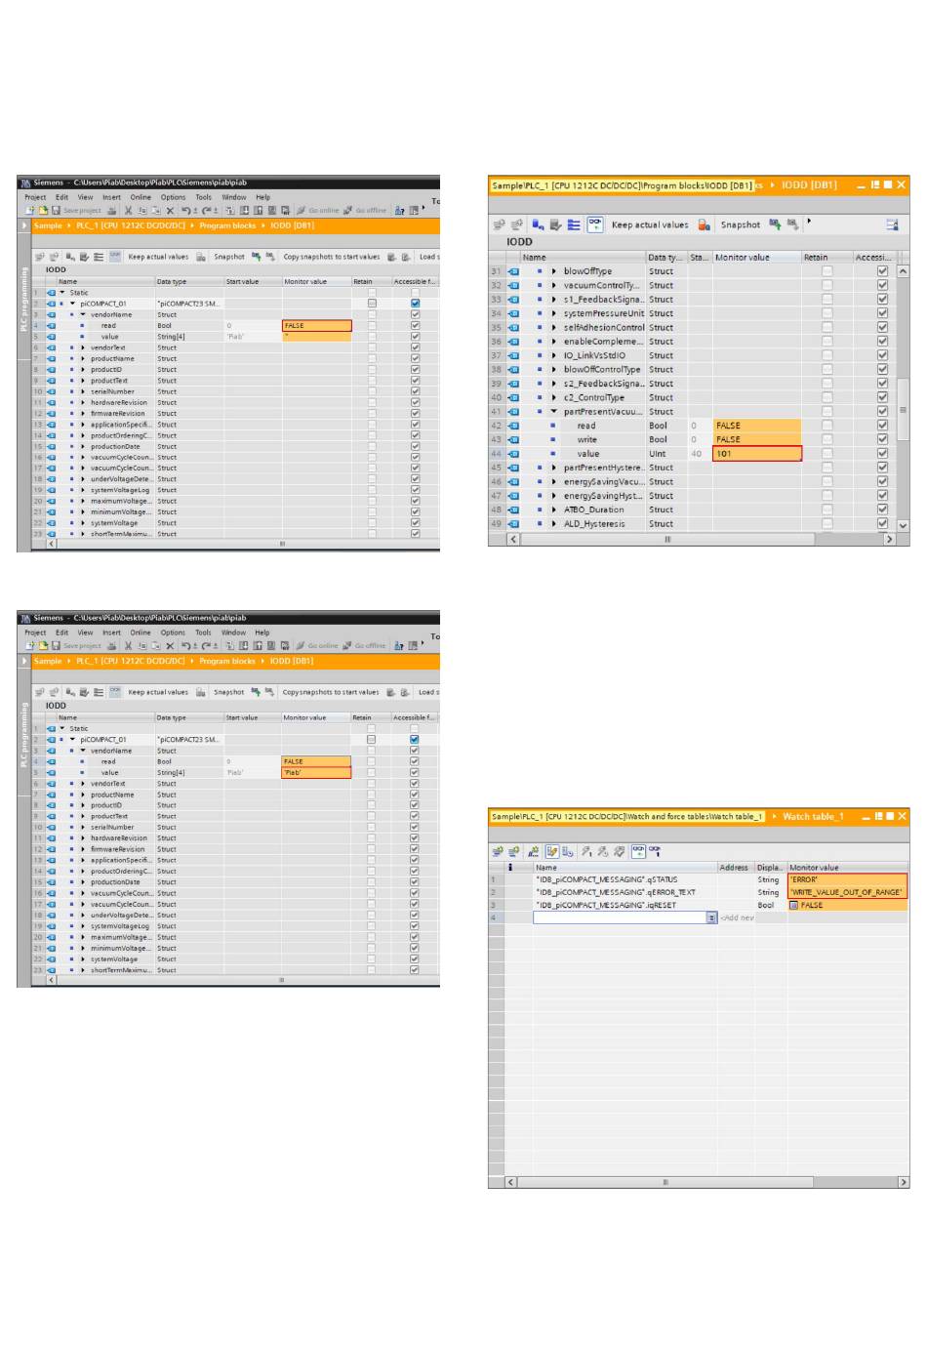Click the Delete X icon in upper-left toolbar
This screenshot has width=927, height=1345.
170,210
